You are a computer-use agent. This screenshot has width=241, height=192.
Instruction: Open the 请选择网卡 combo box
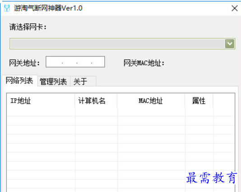122,44
